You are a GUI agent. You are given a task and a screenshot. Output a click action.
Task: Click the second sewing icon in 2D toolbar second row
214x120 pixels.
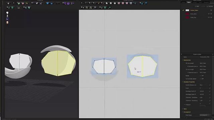pos(87,8)
